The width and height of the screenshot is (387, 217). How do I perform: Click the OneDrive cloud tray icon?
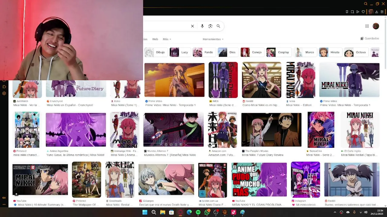[x=348, y=212]
